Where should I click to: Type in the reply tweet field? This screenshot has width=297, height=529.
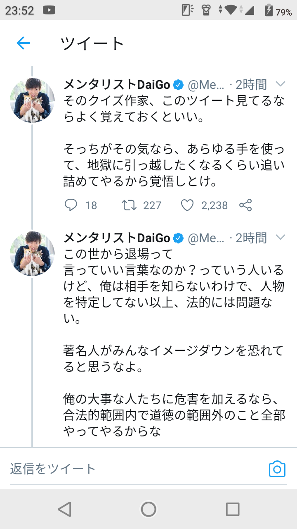click(124, 469)
